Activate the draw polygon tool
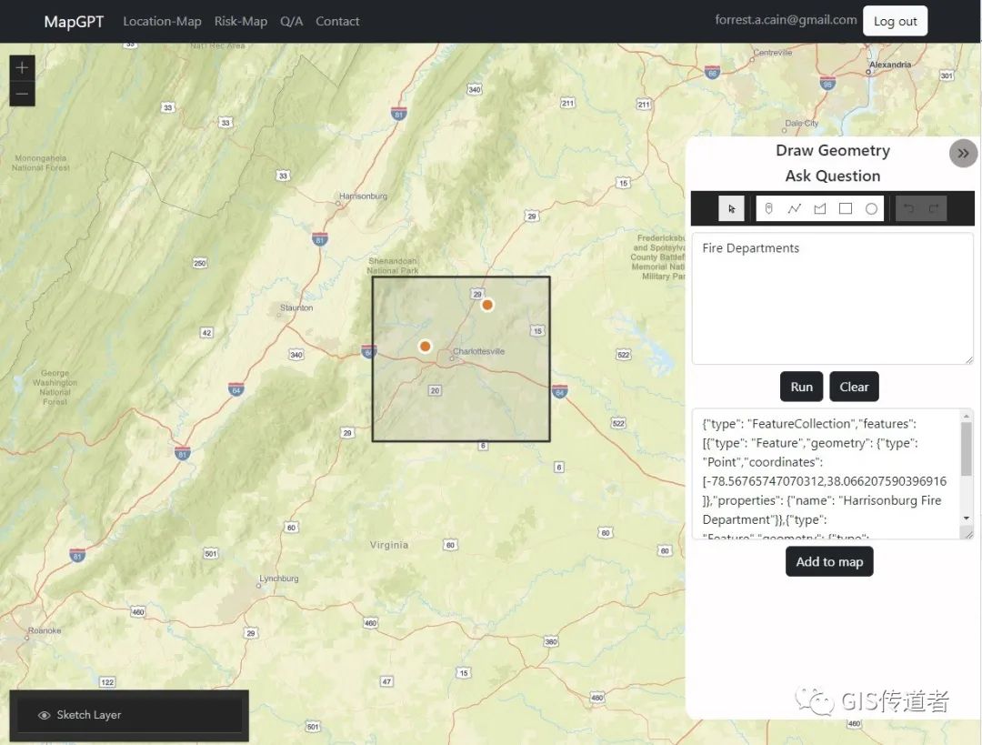The height and width of the screenshot is (745, 982). point(820,208)
